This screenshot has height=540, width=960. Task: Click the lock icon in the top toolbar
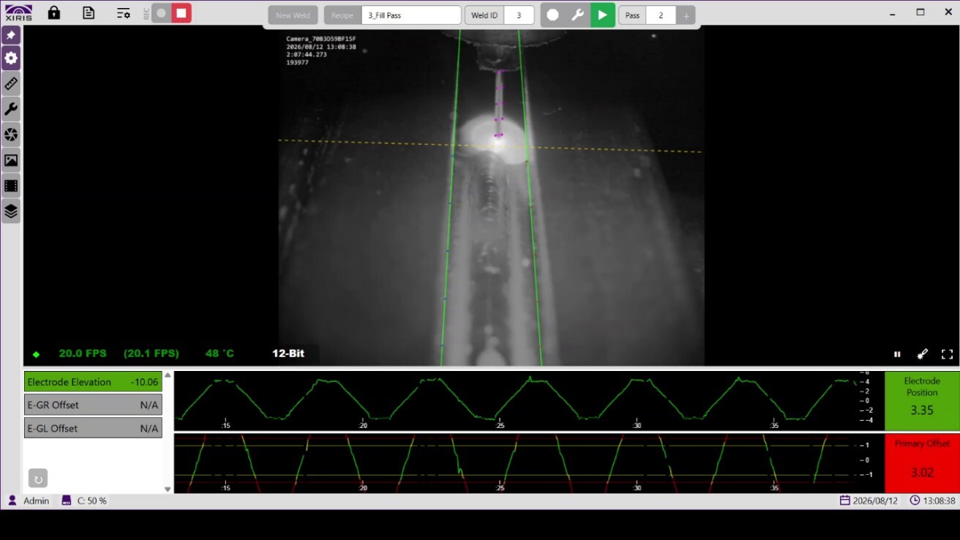54,12
